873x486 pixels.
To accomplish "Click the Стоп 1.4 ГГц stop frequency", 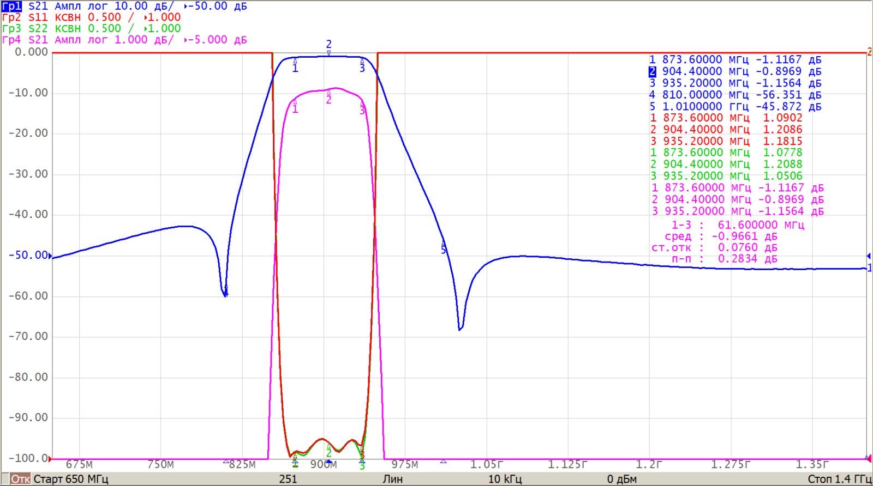I will (839, 479).
